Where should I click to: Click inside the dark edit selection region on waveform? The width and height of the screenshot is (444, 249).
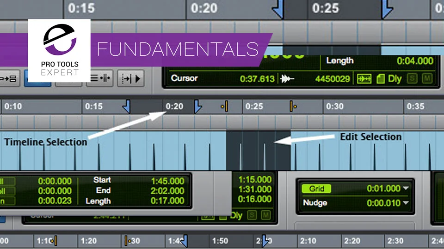pyautogui.click(x=258, y=150)
